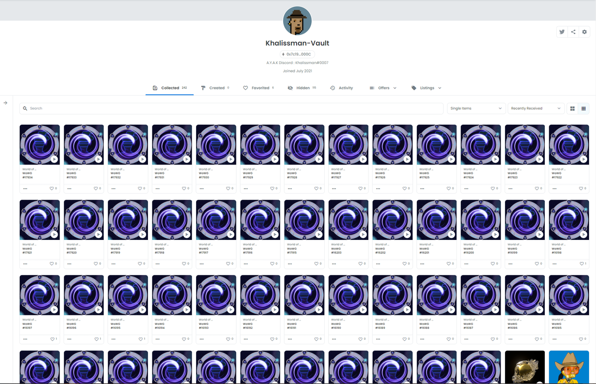Favorite WoWG #17920 with the heart
The height and width of the screenshot is (384, 596).
(96, 264)
